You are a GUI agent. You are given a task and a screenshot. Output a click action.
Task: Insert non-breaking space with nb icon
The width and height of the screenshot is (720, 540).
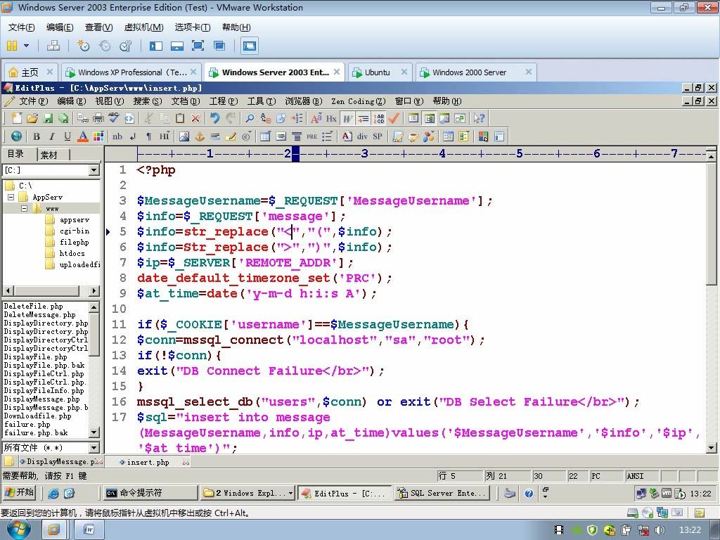[x=117, y=136]
